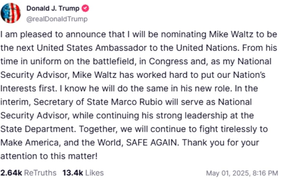Open the profile avatar picture
Image resolution: width=282 pixels, height=181 pixels.
pyautogui.click(x=11, y=13)
